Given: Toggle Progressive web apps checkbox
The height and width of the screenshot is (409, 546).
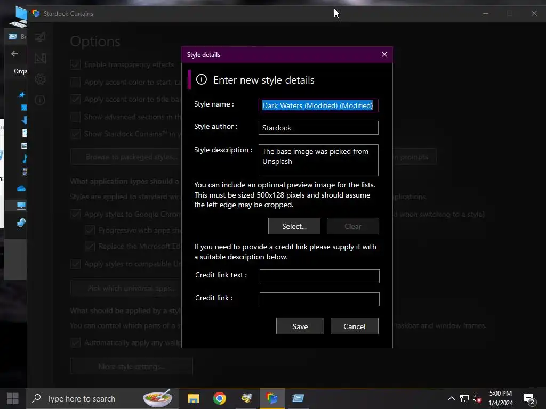Looking at the screenshot, I should tap(90, 230).
